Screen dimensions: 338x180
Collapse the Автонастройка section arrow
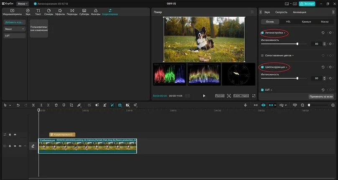(284, 33)
